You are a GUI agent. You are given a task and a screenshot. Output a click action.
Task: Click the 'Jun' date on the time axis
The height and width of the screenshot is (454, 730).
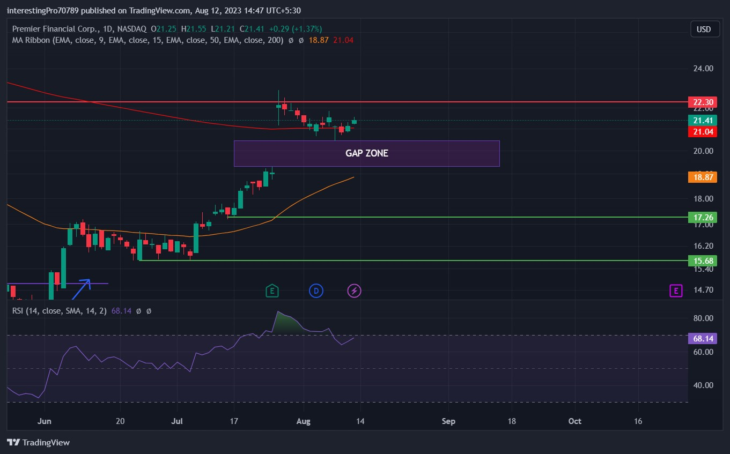45,421
